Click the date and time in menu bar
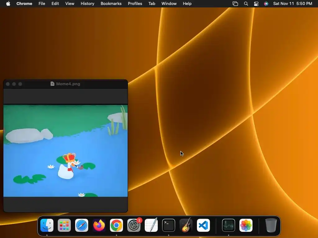 coord(293,4)
